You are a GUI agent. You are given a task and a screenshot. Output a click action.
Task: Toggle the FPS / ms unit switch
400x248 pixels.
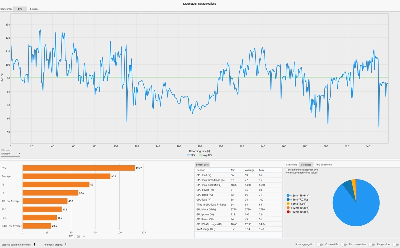pyautogui.click(x=77, y=236)
